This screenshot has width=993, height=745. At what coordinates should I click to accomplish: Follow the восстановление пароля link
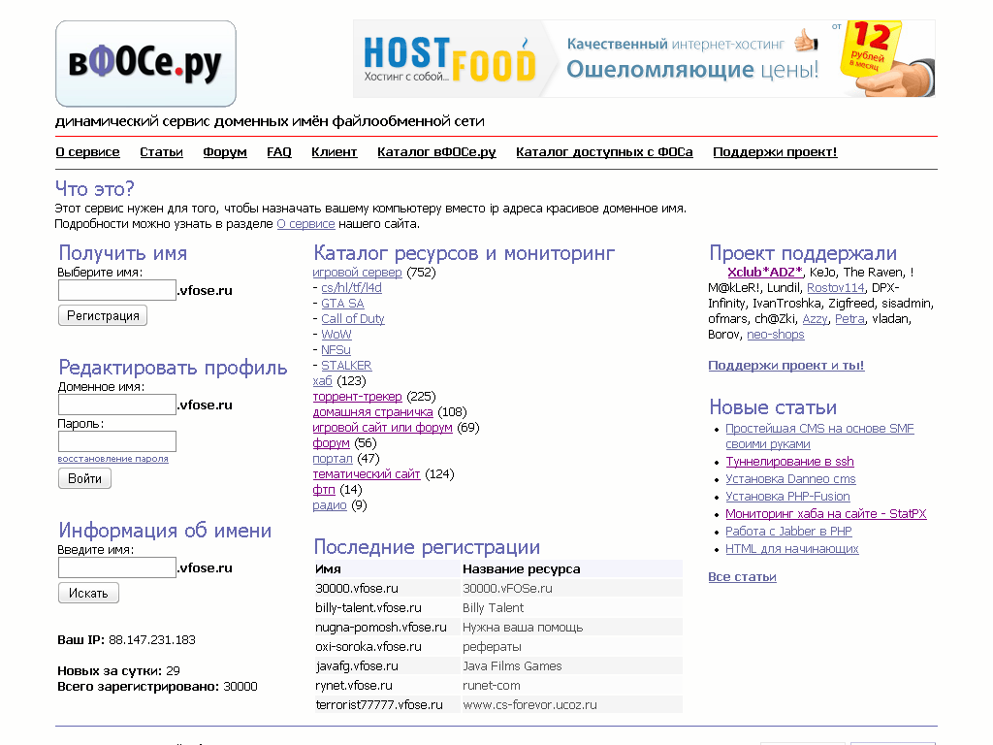click(112, 459)
